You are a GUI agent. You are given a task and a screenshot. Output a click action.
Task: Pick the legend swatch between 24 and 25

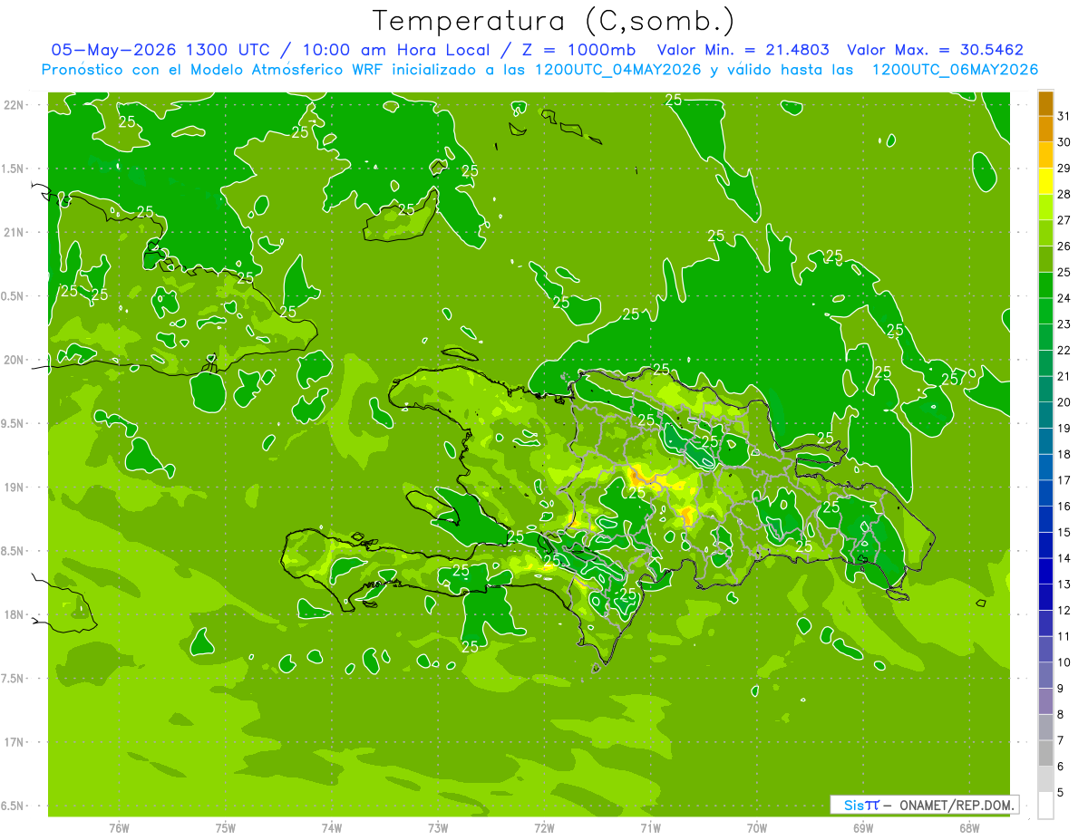pyautogui.click(x=1045, y=285)
